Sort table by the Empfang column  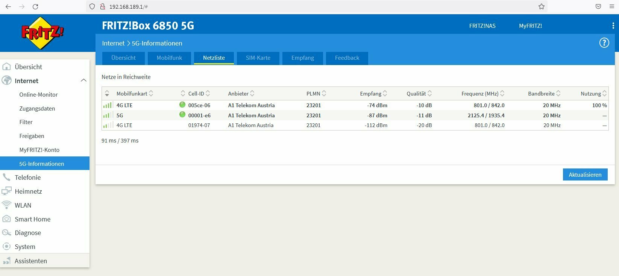tap(373, 93)
